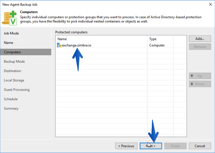This screenshot has height=153, width=215.
Task: Click the Add... button
Action: click(200, 39)
